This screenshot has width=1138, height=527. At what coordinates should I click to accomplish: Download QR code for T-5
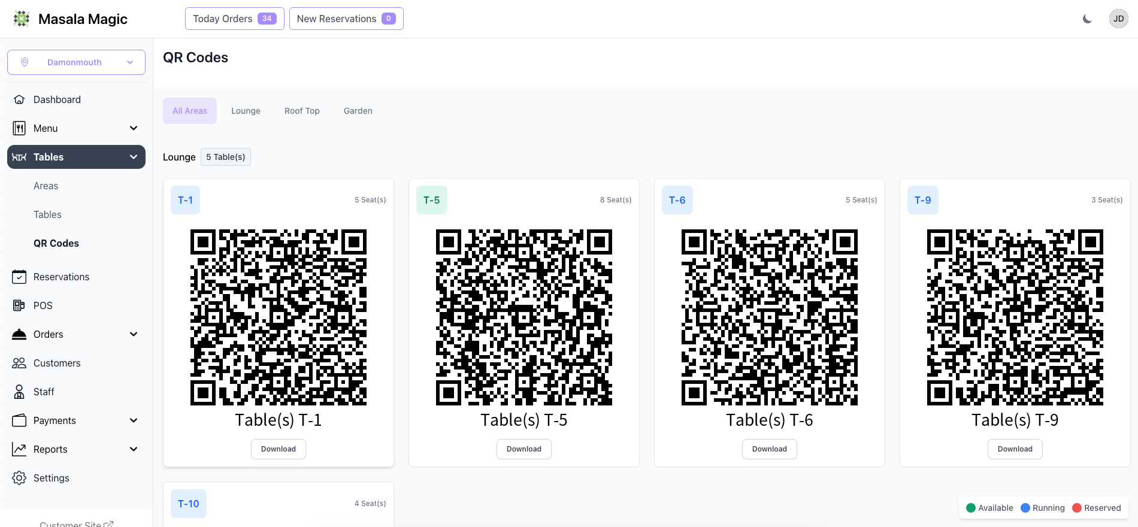coord(524,449)
